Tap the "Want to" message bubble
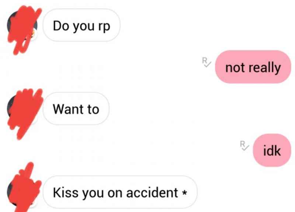Image resolution: width=295 pixels, height=212 pixels. (x=76, y=109)
